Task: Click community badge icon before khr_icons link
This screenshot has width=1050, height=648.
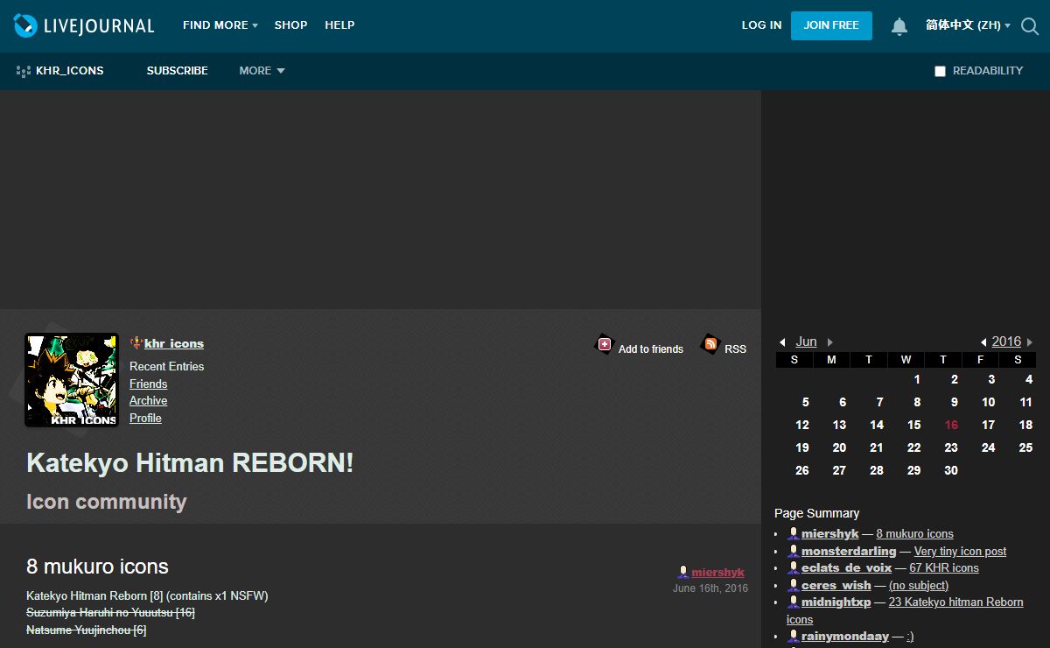Action: pos(136,343)
